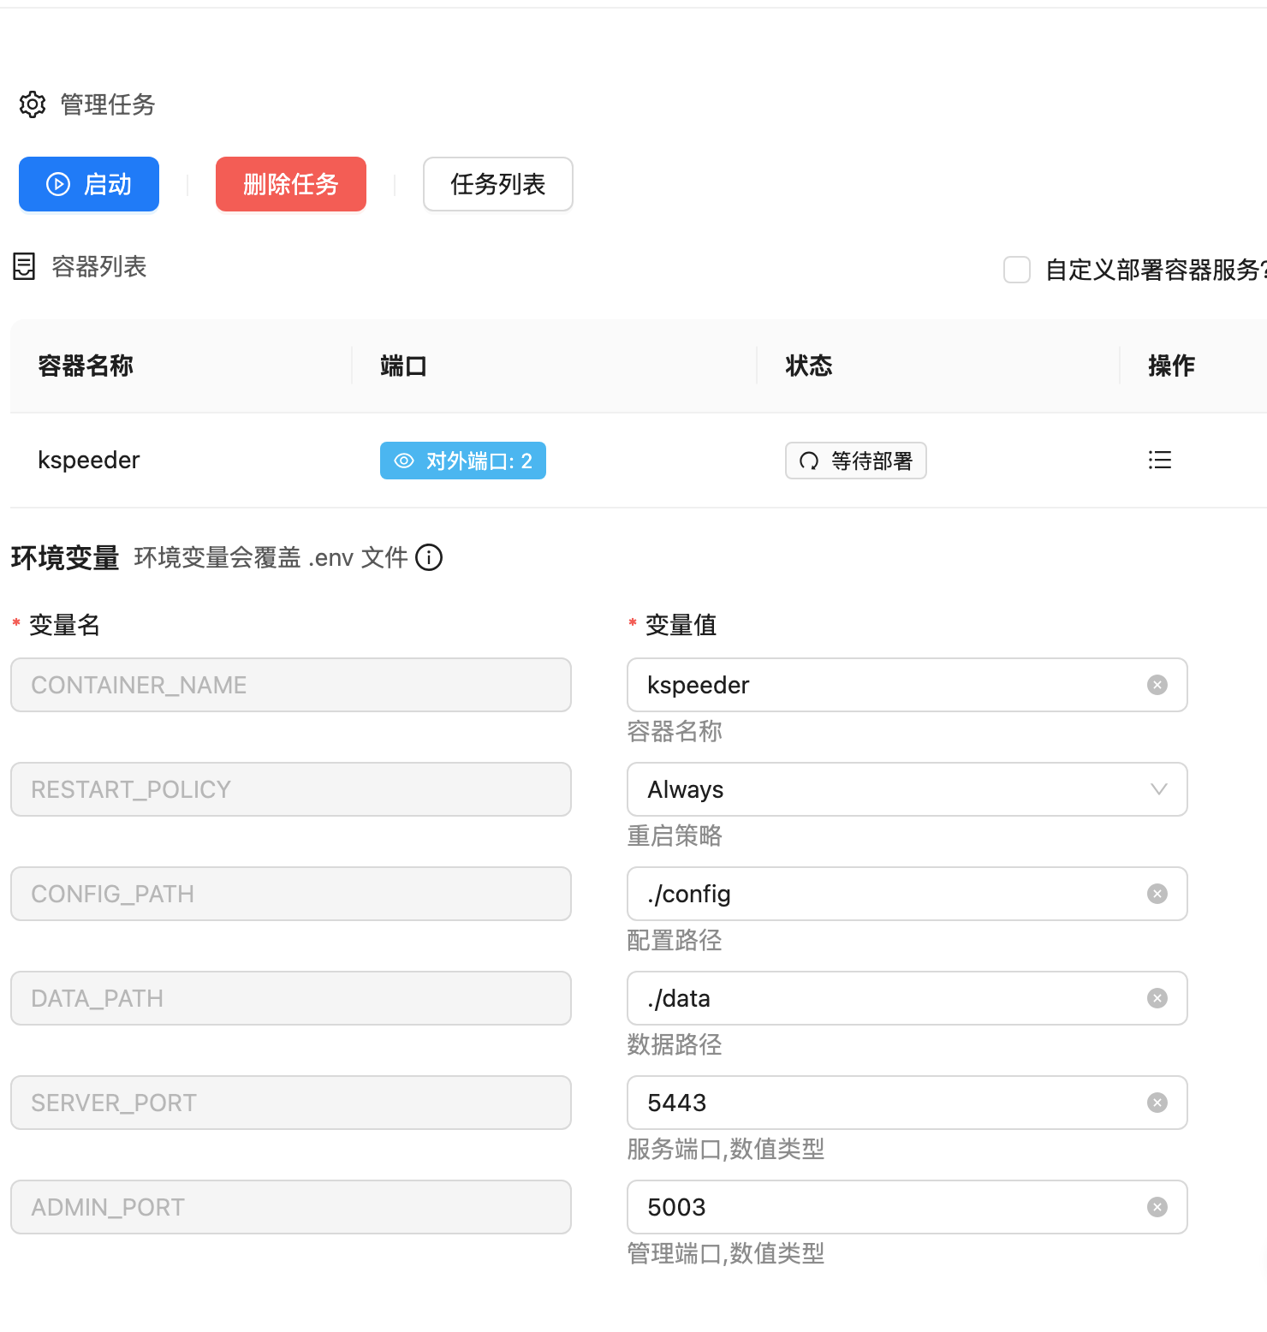Click the 对外端口: 2 badge
This screenshot has width=1267, height=1332.
(x=462, y=461)
